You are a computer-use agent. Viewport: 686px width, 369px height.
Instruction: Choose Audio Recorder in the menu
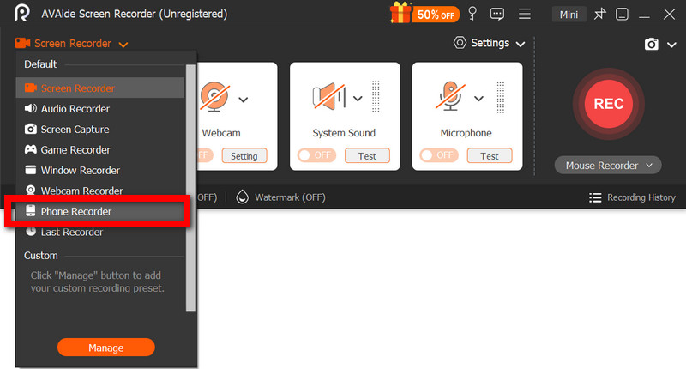click(75, 109)
